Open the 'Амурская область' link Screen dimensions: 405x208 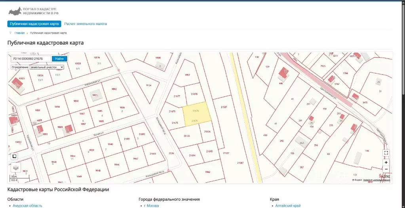[x=27, y=206]
